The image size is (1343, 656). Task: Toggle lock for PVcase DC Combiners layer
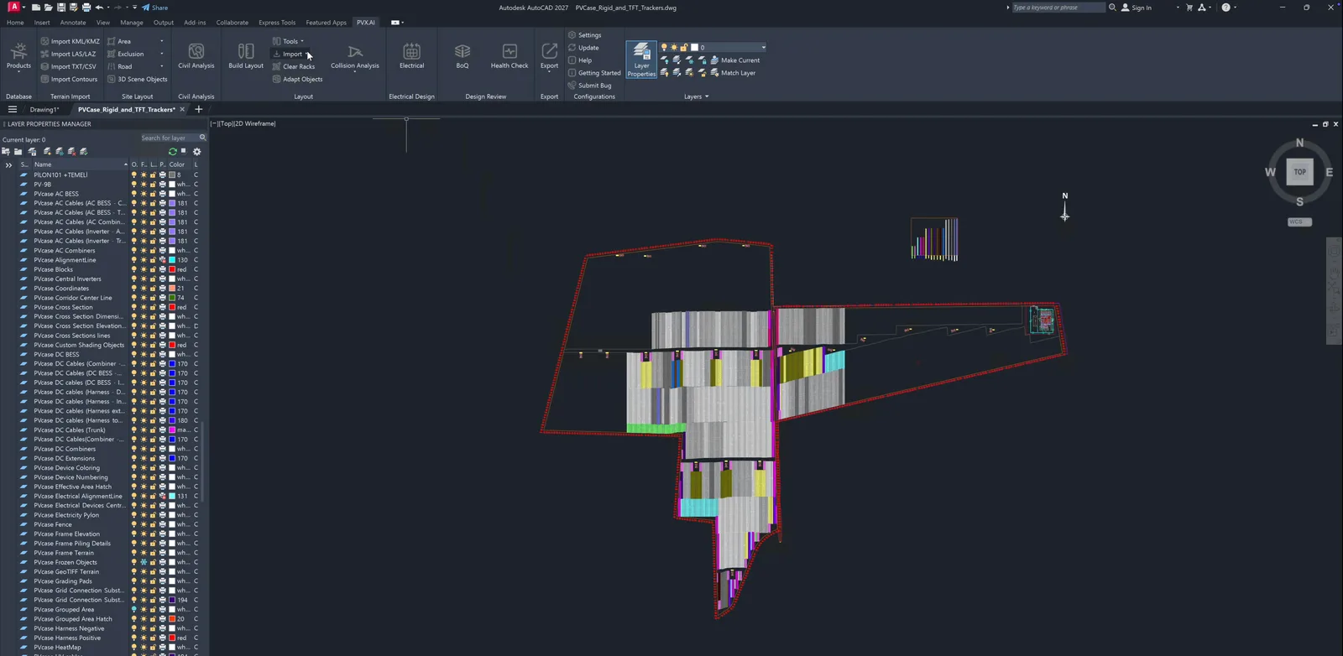153,449
